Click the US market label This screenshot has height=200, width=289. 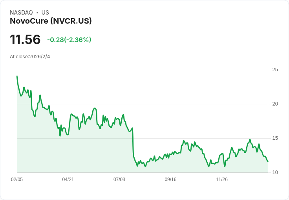click(x=45, y=13)
